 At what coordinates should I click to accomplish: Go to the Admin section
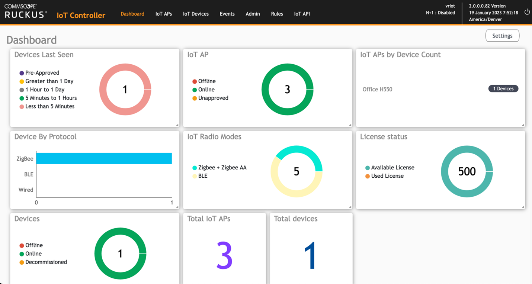pos(253,14)
